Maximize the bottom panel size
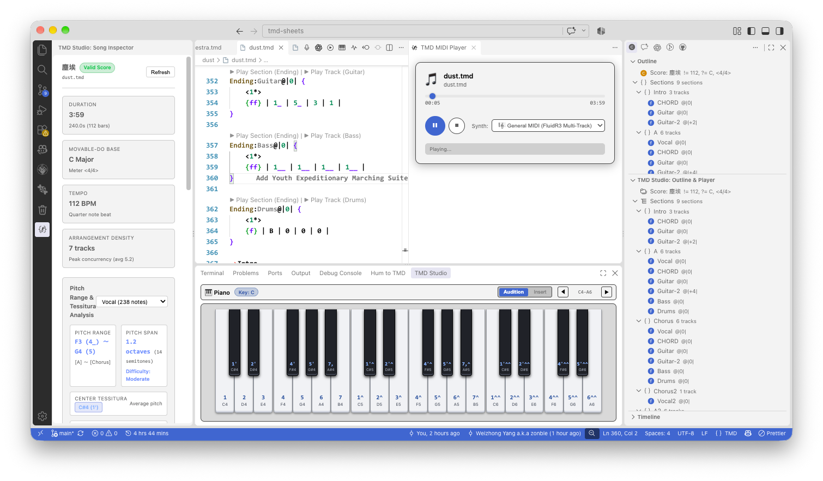 [603, 273]
